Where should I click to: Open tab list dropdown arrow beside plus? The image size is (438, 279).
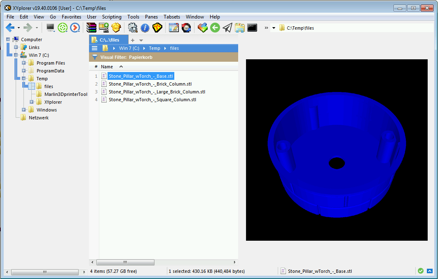pos(141,40)
